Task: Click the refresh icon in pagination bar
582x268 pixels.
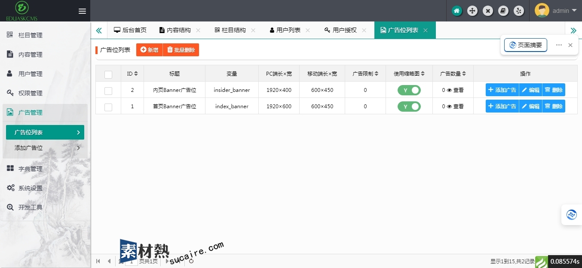Action: (x=191, y=261)
